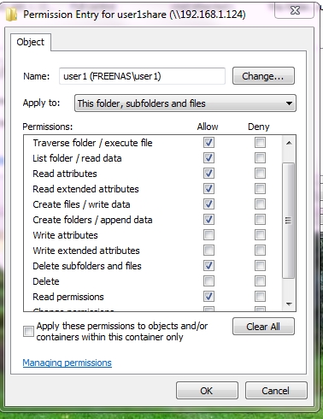This screenshot has width=323, height=419.
Task: Click the scroll down arrow in permissions list
Action: [289, 304]
